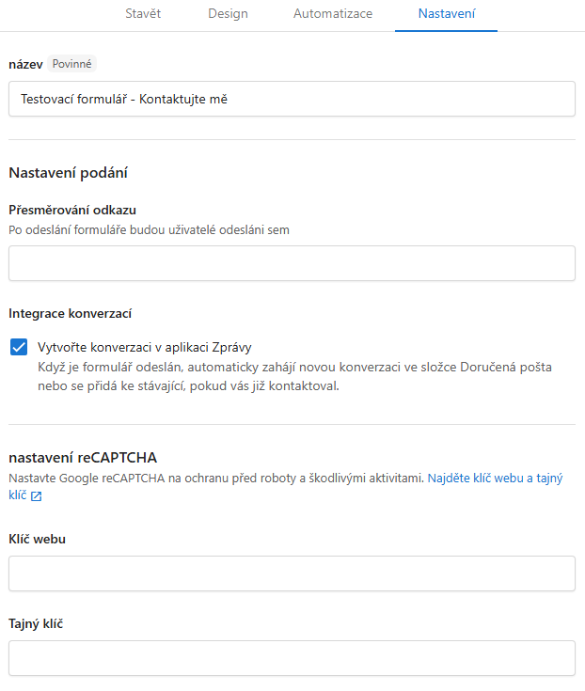Focus the název field with the form title

(x=292, y=99)
